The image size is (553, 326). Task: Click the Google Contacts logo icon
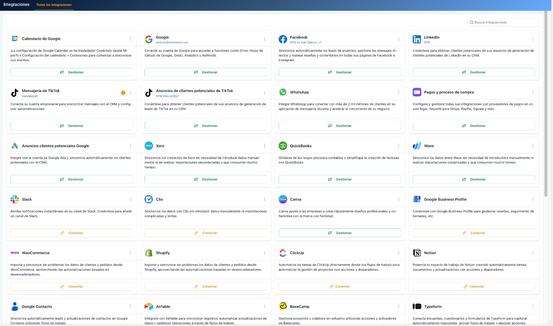(15, 306)
